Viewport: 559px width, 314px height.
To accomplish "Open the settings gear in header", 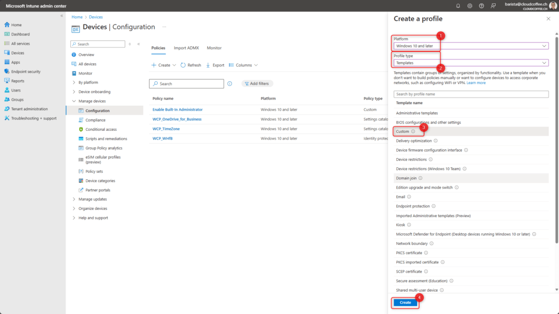I will 470,5.
